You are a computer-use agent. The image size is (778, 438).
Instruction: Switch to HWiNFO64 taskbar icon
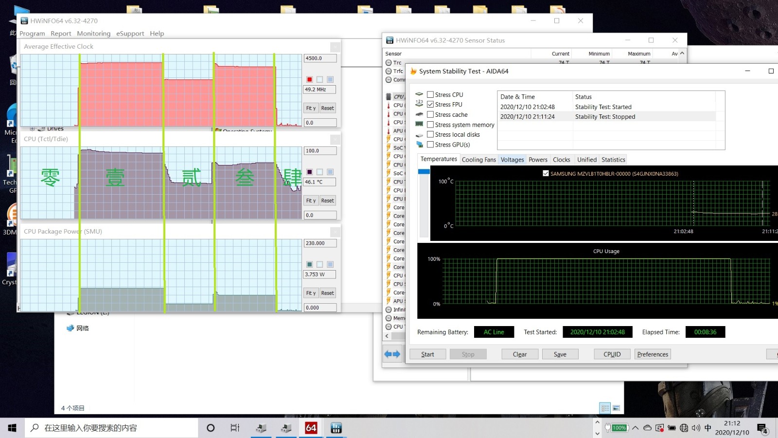[x=336, y=428]
